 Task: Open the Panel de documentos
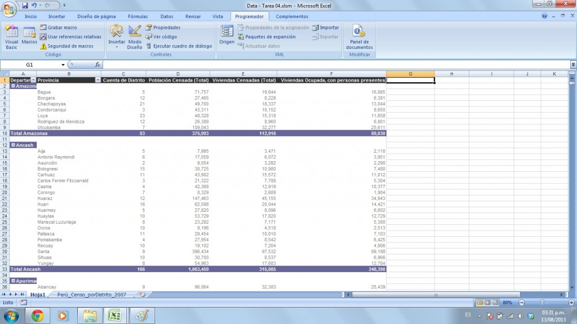pyautogui.click(x=359, y=37)
